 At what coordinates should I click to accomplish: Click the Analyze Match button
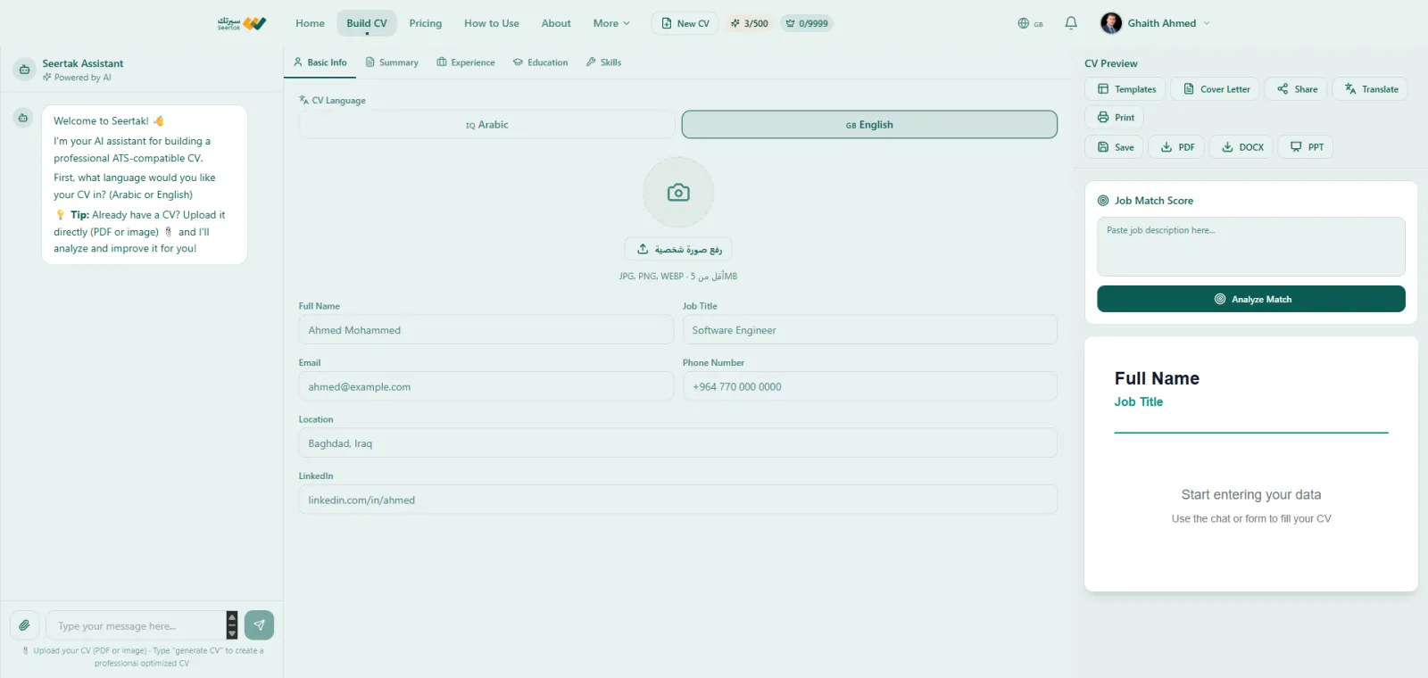[1251, 299]
